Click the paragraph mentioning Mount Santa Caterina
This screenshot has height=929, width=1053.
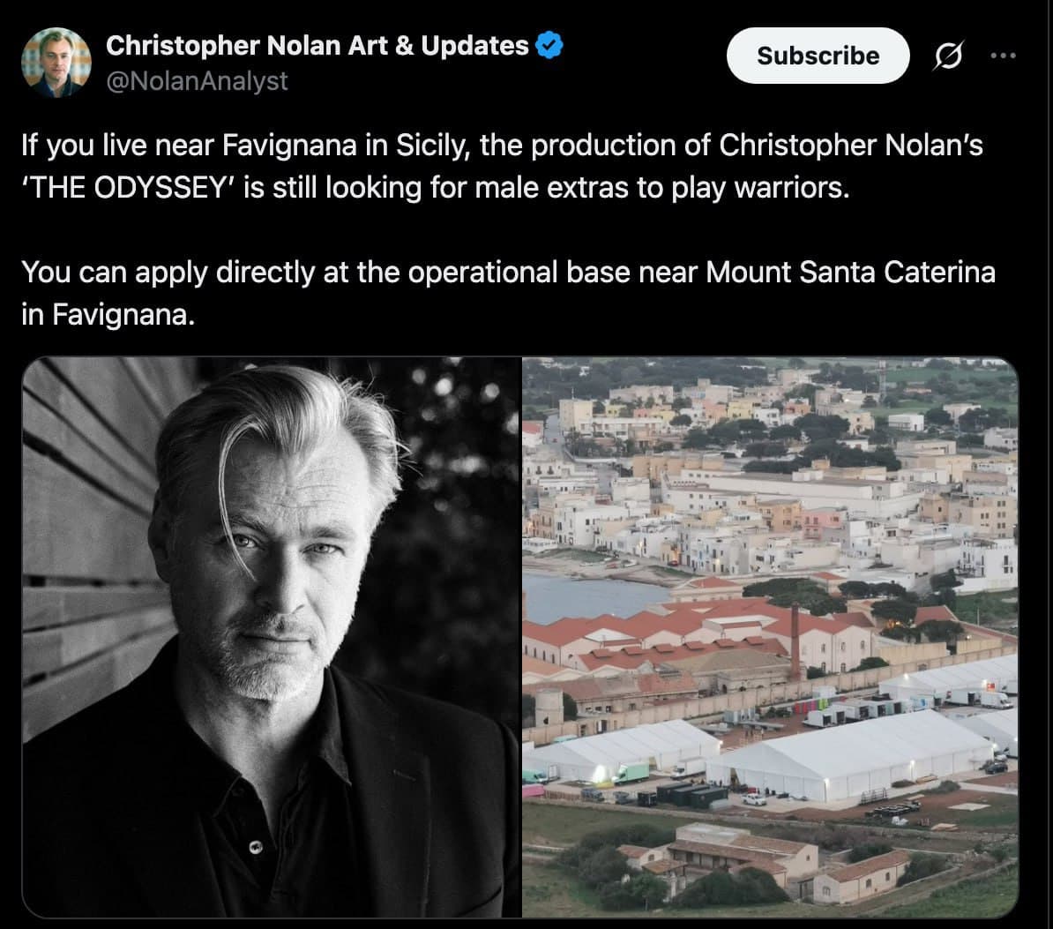(x=508, y=293)
